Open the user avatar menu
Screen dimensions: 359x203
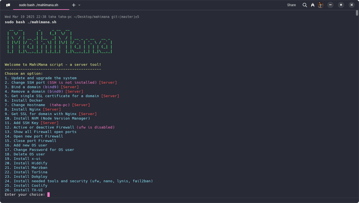321,5
